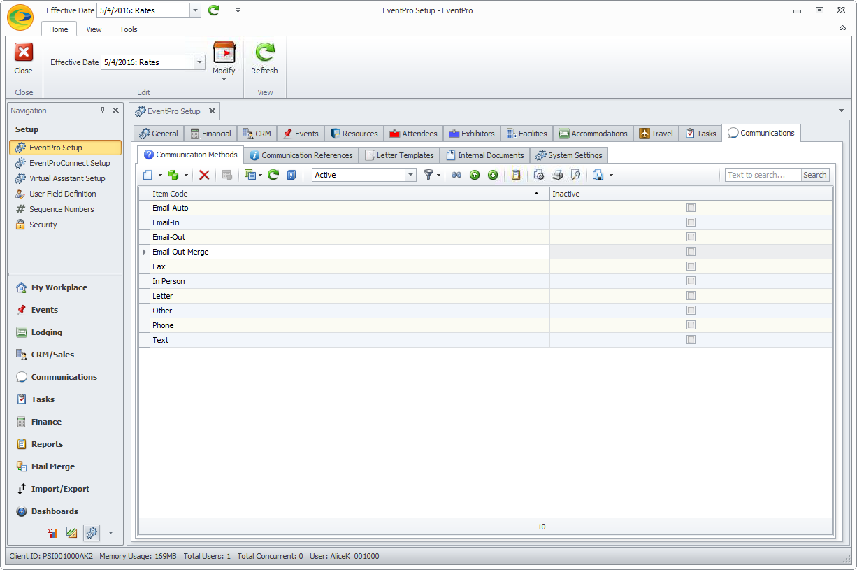857x570 pixels.
Task: Expand the filter funnel dropdown arrow
Action: click(439, 175)
